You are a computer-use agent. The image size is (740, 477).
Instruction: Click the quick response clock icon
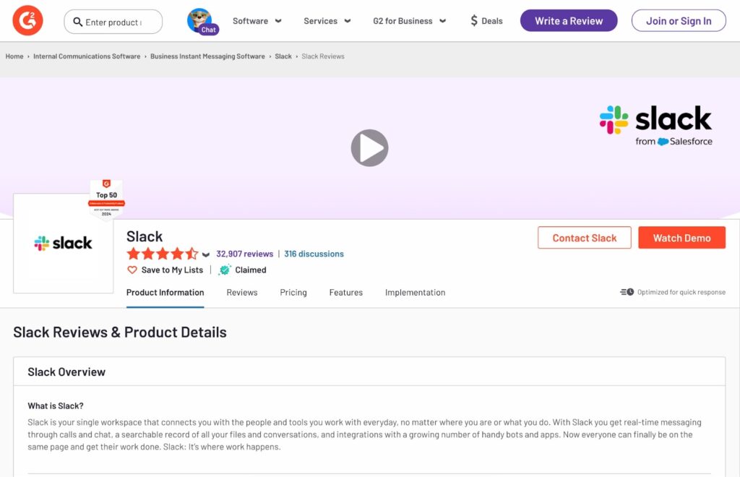[x=627, y=292]
